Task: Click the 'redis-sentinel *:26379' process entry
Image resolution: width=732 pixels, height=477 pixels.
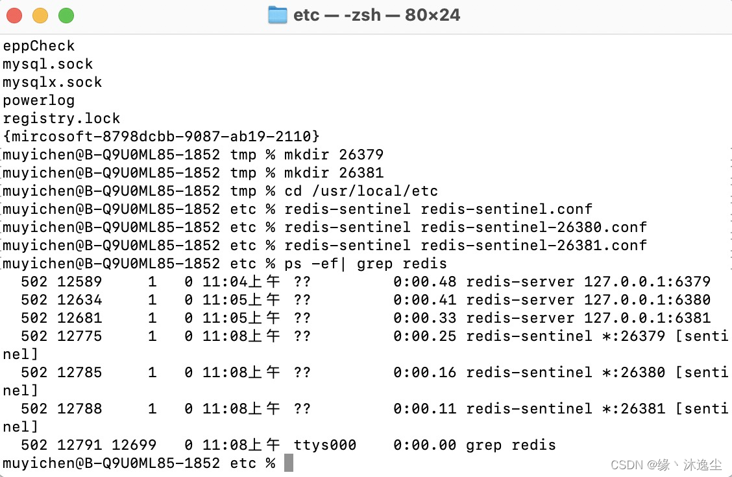Action: click(x=565, y=336)
